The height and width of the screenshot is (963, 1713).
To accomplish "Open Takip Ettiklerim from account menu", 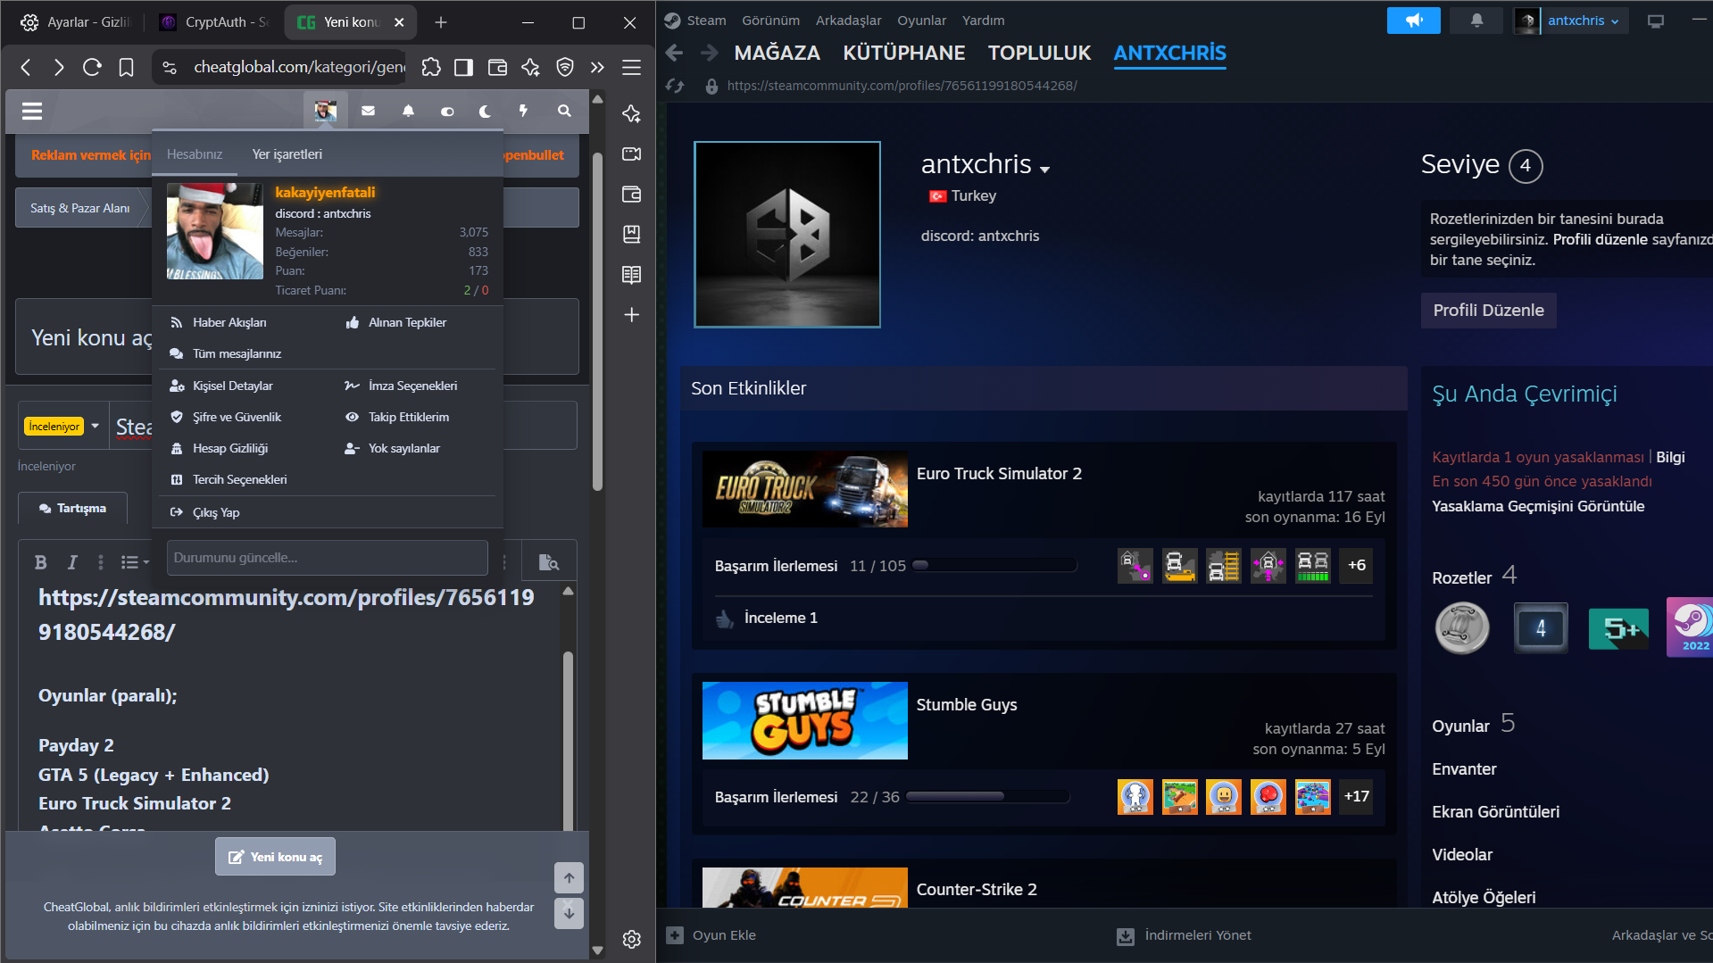I will pyautogui.click(x=408, y=417).
